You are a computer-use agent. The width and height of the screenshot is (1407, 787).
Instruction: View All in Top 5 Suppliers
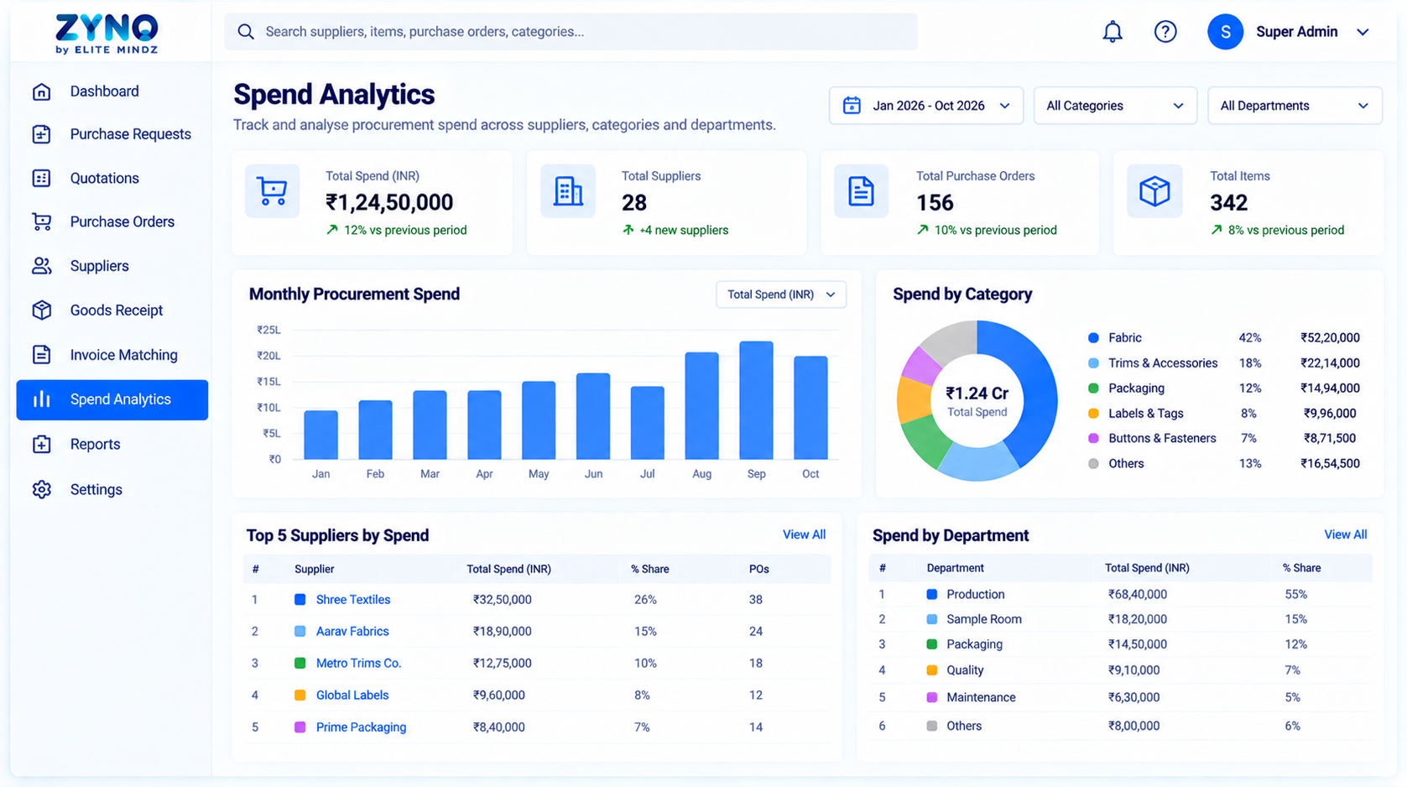click(x=804, y=534)
